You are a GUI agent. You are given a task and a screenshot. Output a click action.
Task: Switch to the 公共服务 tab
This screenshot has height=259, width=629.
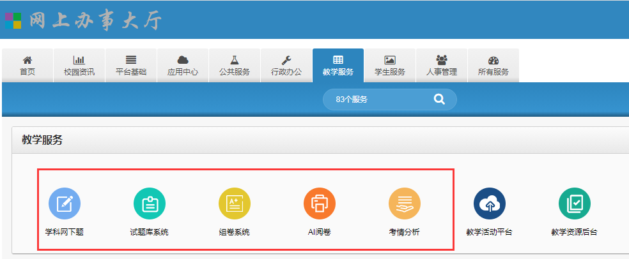[235, 65]
